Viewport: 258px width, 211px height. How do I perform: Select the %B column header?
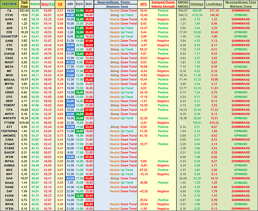click(x=60, y=4)
